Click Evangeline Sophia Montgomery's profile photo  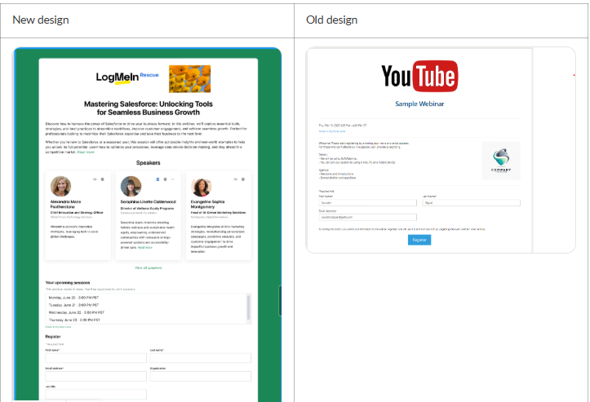201,186
